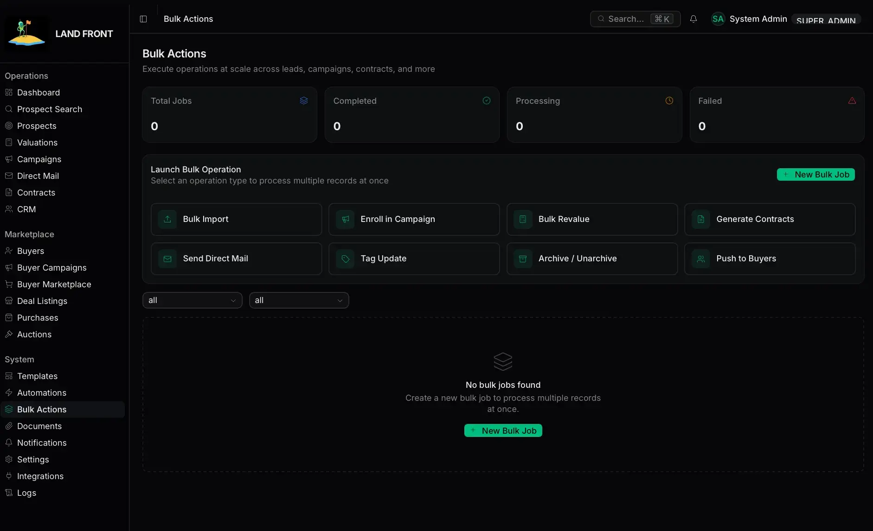The height and width of the screenshot is (531, 873).
Task: Open the notifications bell in header
Action: (693, 19)
